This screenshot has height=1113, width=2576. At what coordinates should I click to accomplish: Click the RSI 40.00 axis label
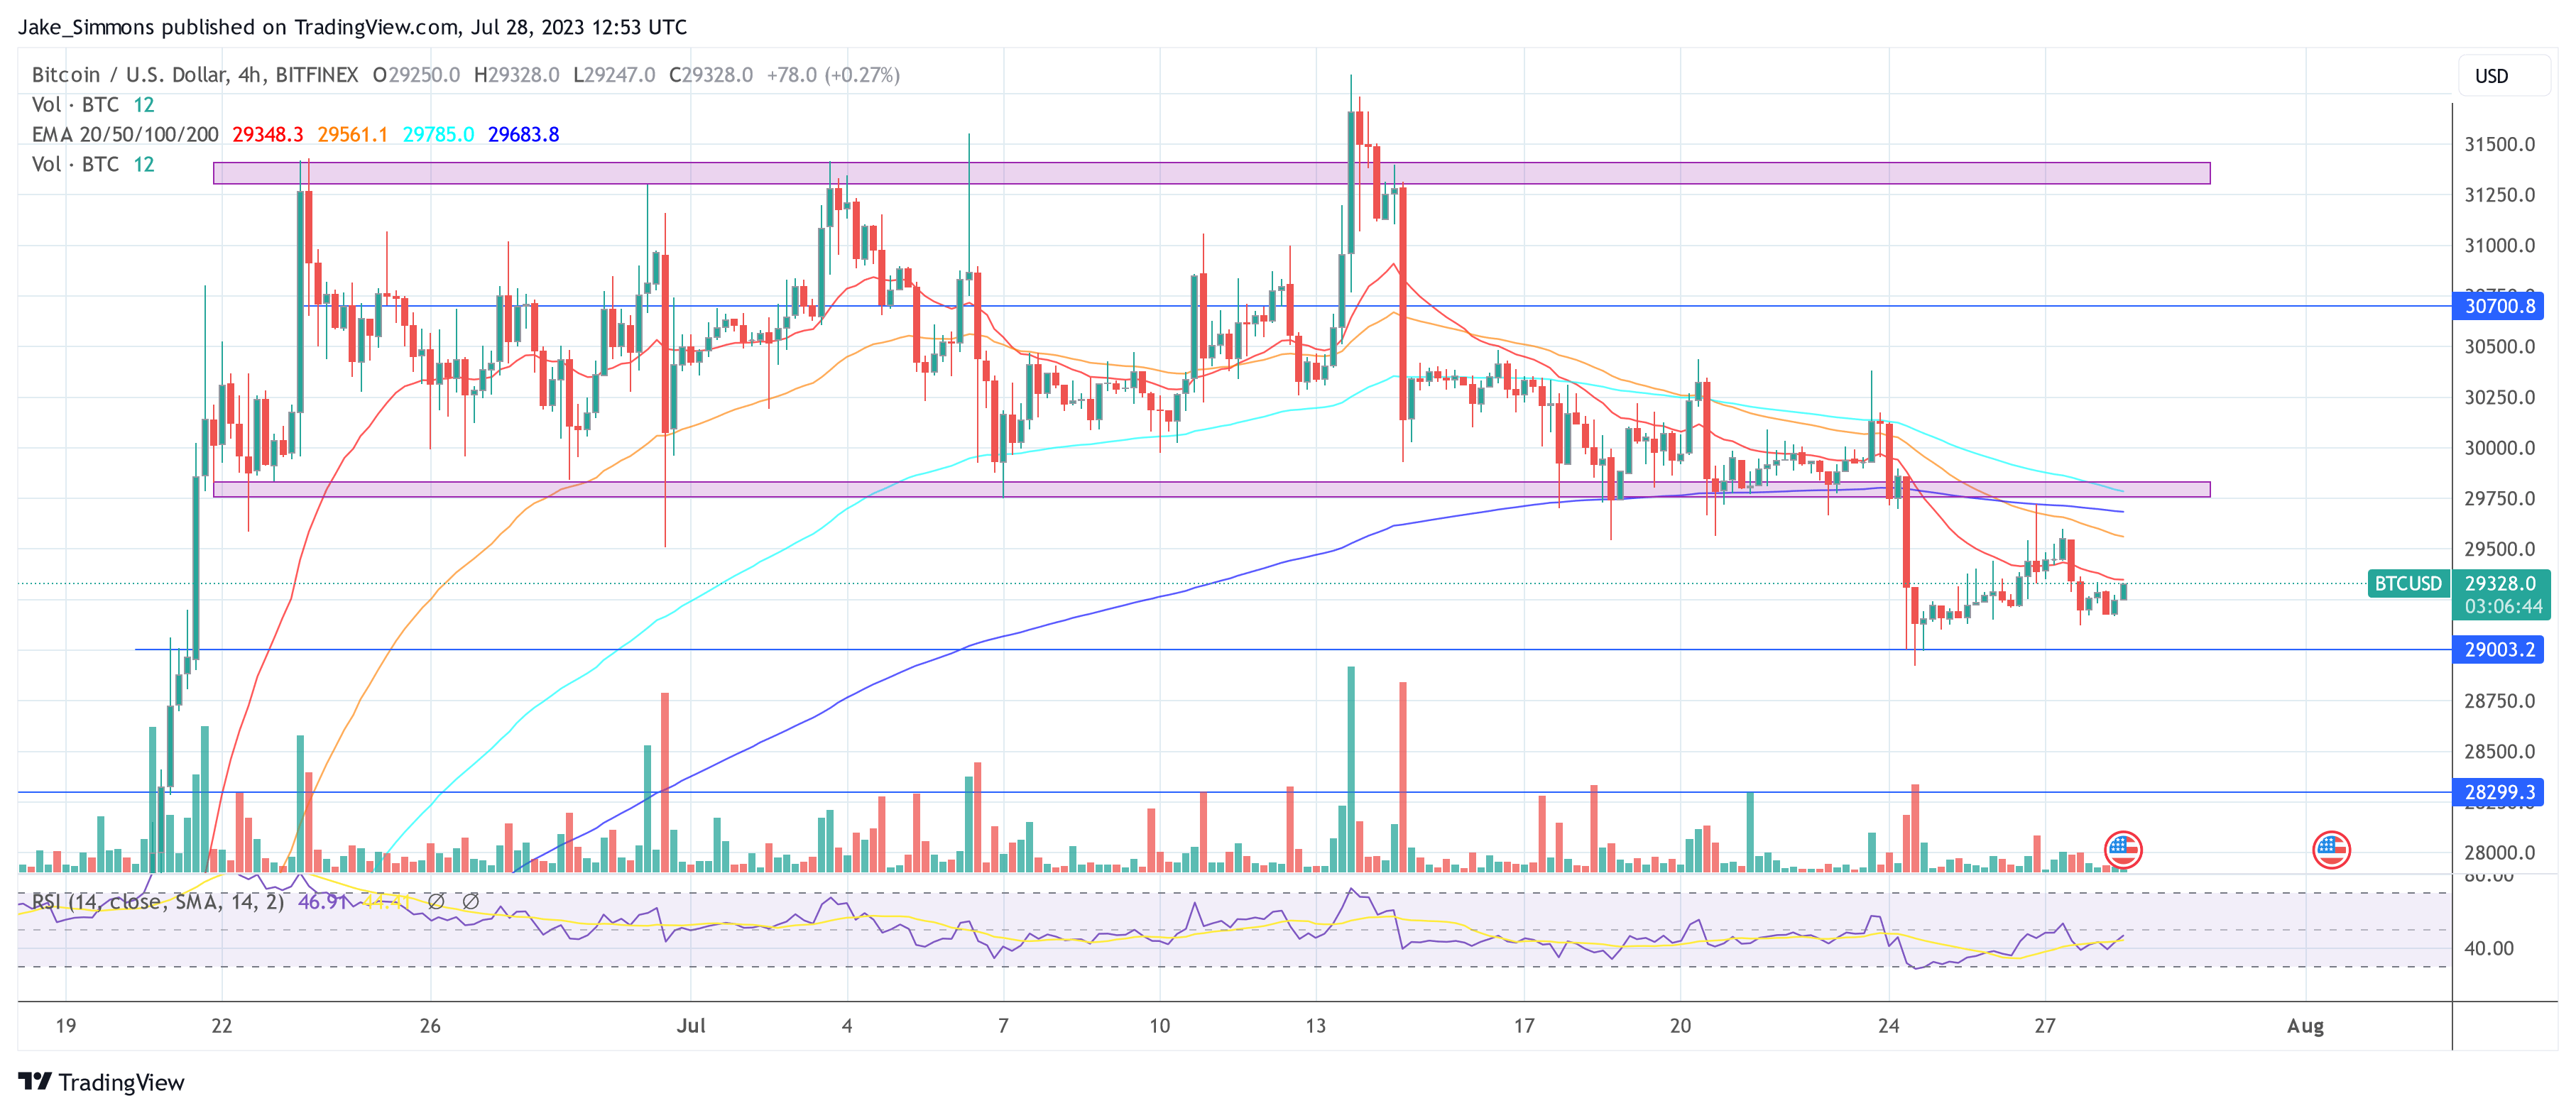pyautogui.click(x=2488, y=948)
